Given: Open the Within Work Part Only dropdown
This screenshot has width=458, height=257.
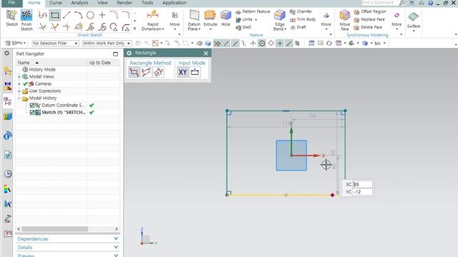Looking at the screenshot, I should (x=107, y=43).
